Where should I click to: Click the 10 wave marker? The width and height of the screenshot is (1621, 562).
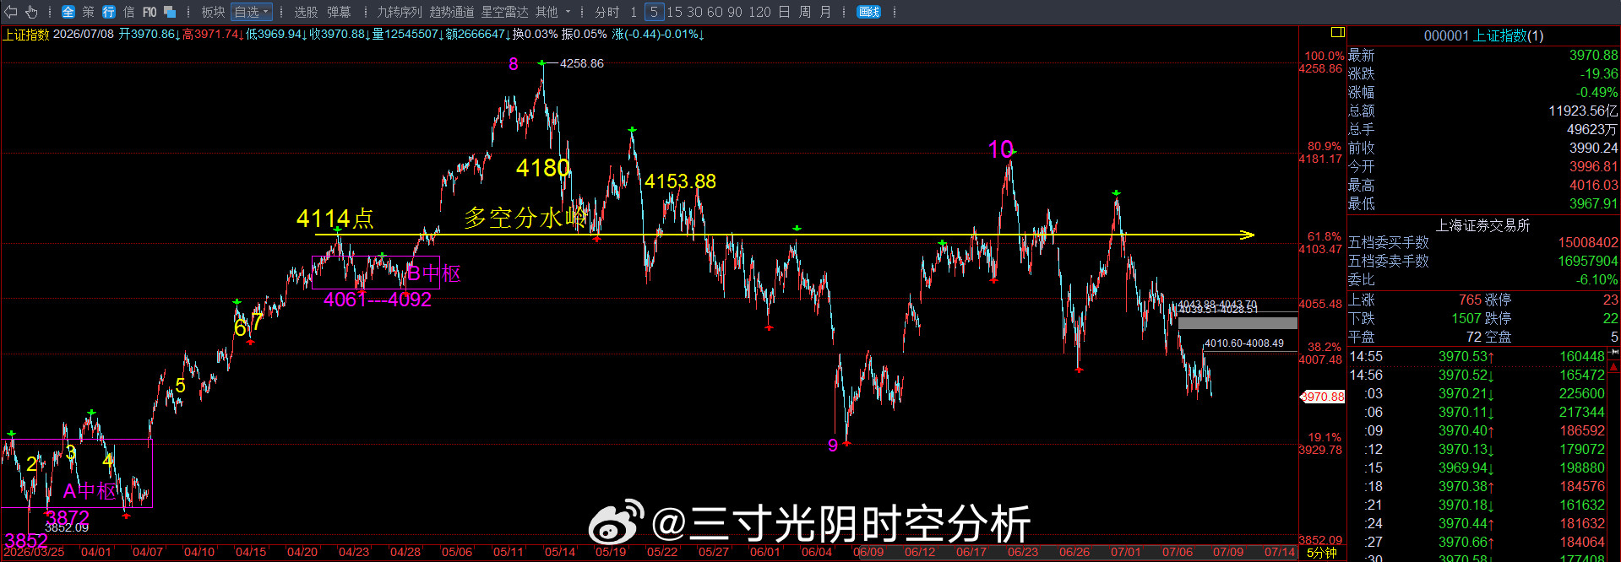(1000, 149)
